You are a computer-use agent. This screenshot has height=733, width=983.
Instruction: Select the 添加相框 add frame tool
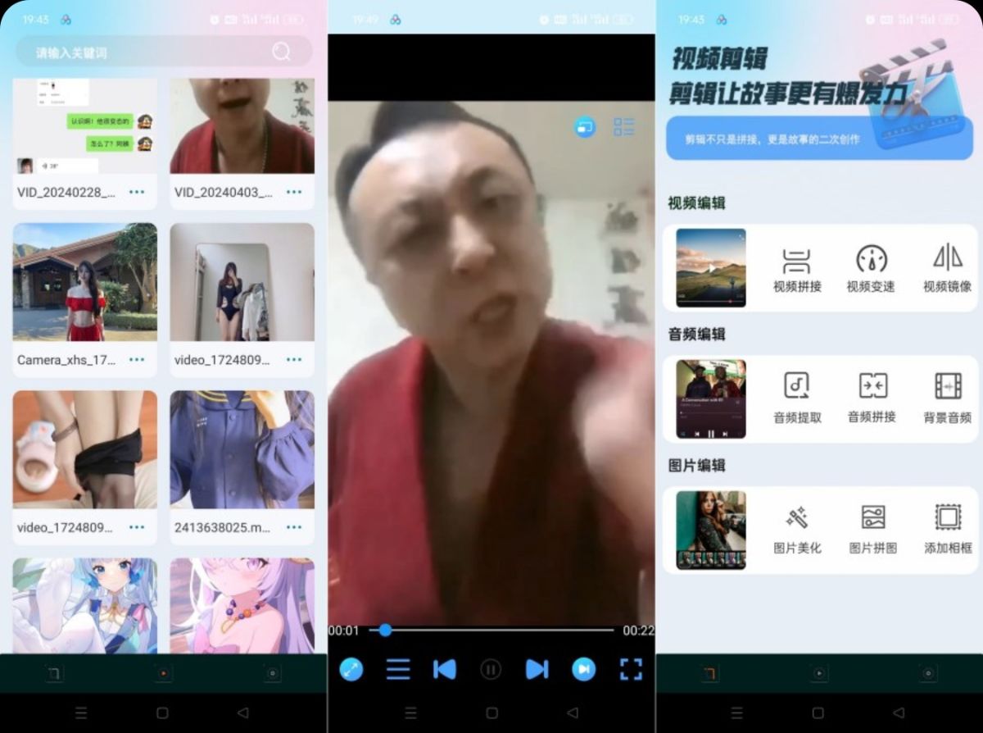947,530
